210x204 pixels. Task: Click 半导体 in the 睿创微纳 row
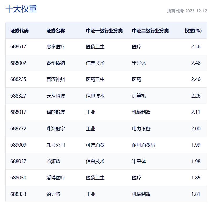139,63
